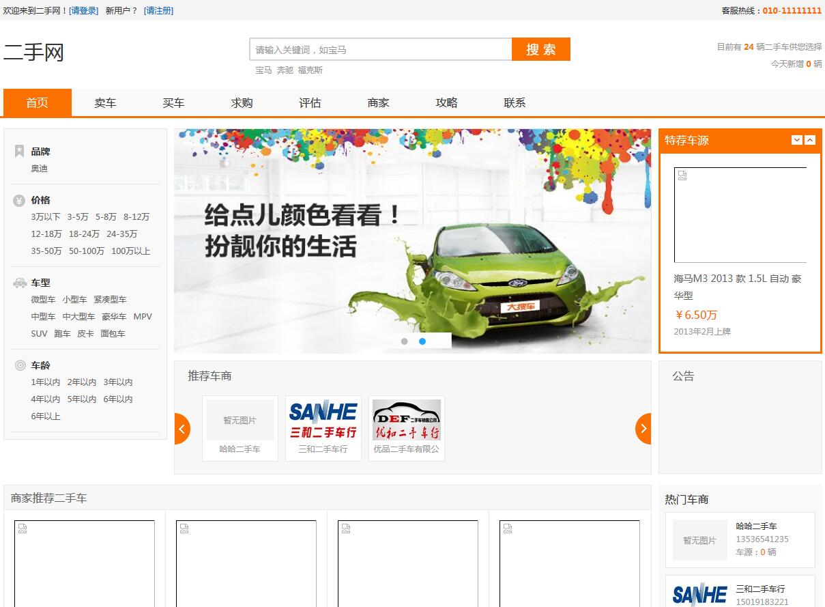Select the 豪华车 car type
Viewport: 825px width, 607px height.
(114, 317)
